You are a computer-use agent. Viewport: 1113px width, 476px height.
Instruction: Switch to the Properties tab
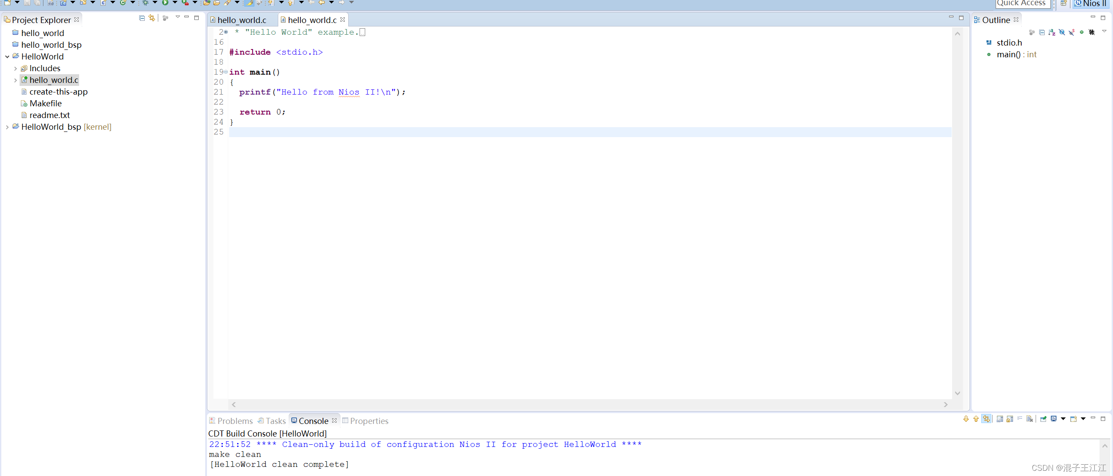pyautogui.click(x=365, y=421)
